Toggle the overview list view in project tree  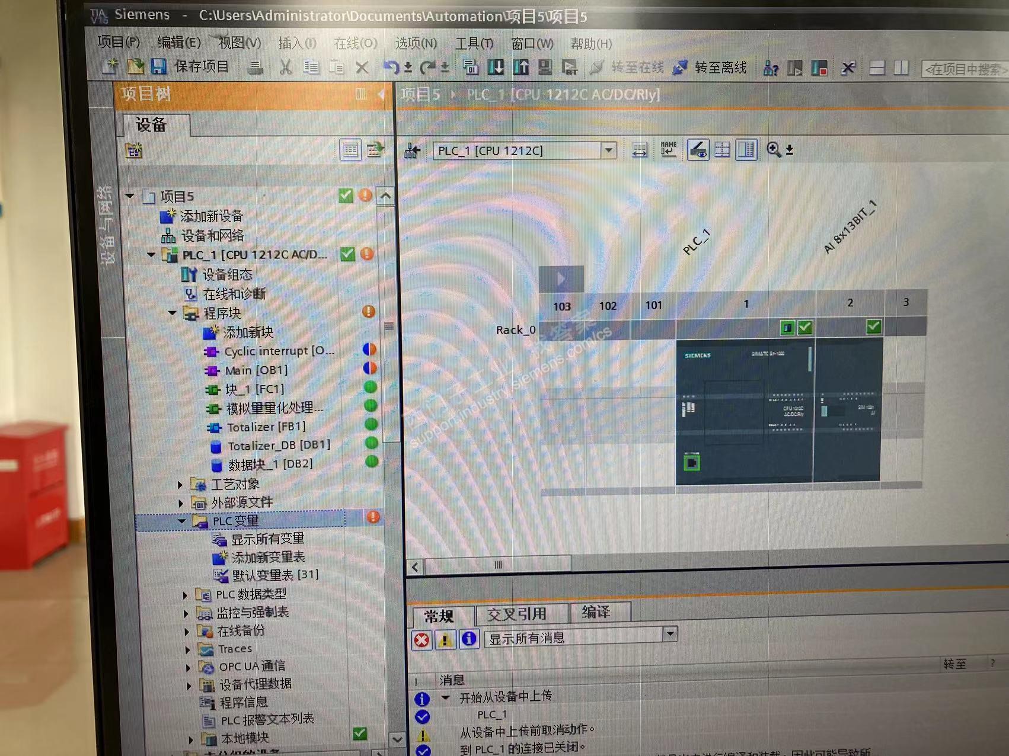350,150
